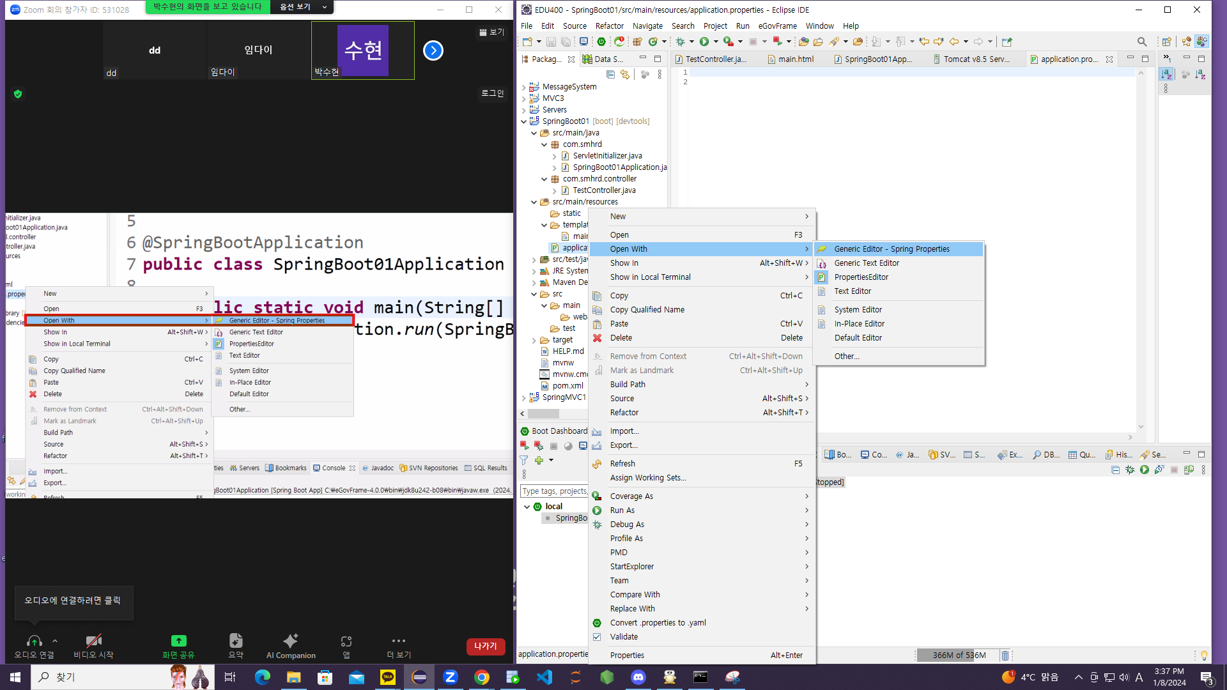Click Zoom AI Companion icon

(x=291, y=641)
